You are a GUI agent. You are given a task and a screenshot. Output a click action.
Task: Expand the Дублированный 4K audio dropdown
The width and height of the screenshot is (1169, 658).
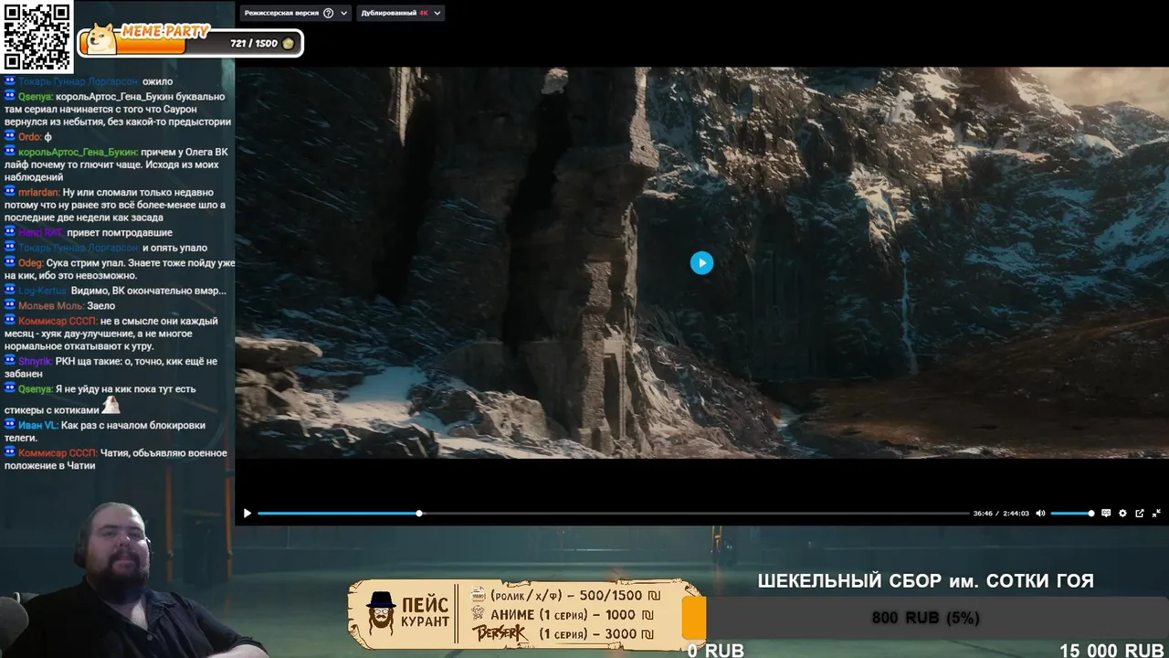click(400, 13)
